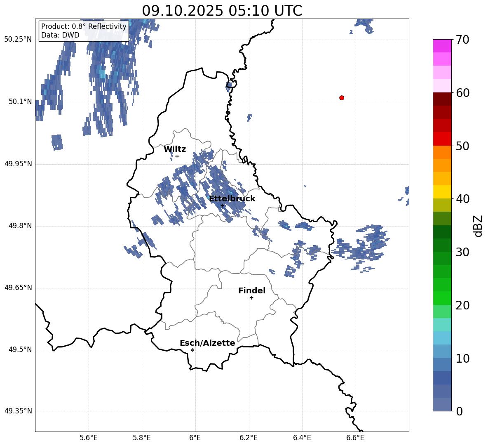488x446 pixels.
Task: Click the colorbar tick label 0
Action: click(460, 411)
